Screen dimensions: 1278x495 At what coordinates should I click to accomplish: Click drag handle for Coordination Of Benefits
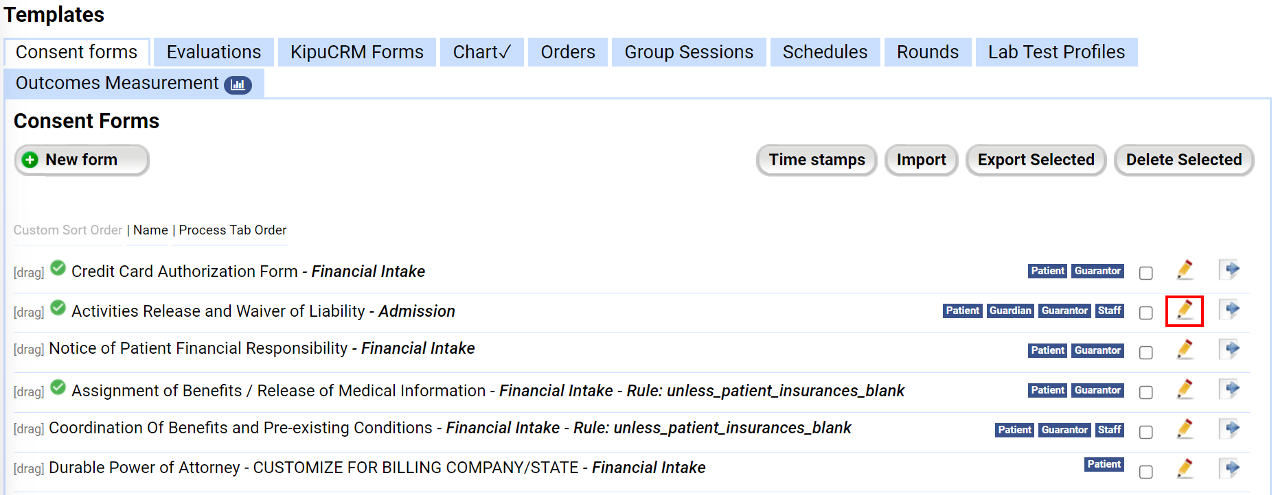pos(29,429)
